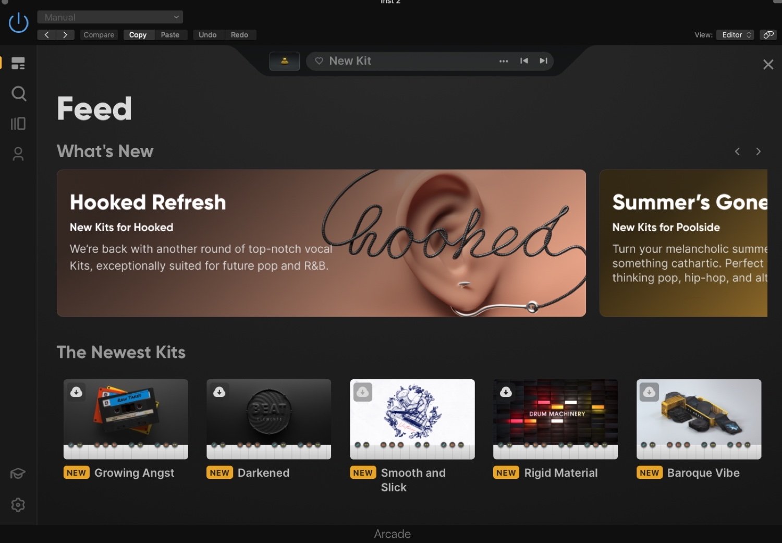Skip to next kit in header
Image resolution: width=782 pixels, height=543 pixels.
click(543, 61)
